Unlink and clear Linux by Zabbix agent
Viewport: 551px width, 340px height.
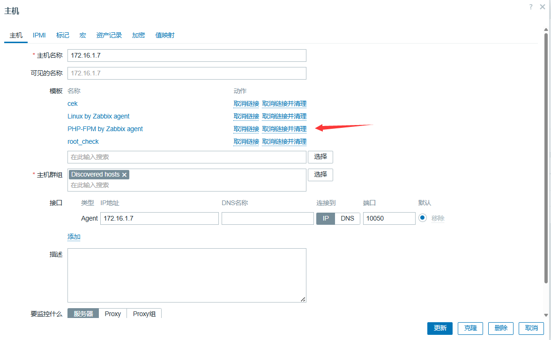pos(284,116)
